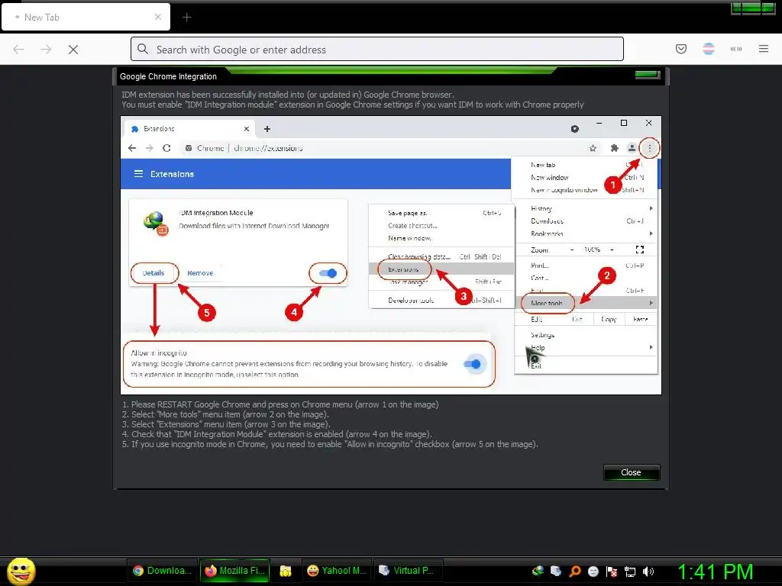Select the New Tab browser tab
This screenshot has width=782, height=586.
pyautogui.click(x=86, y=17)
